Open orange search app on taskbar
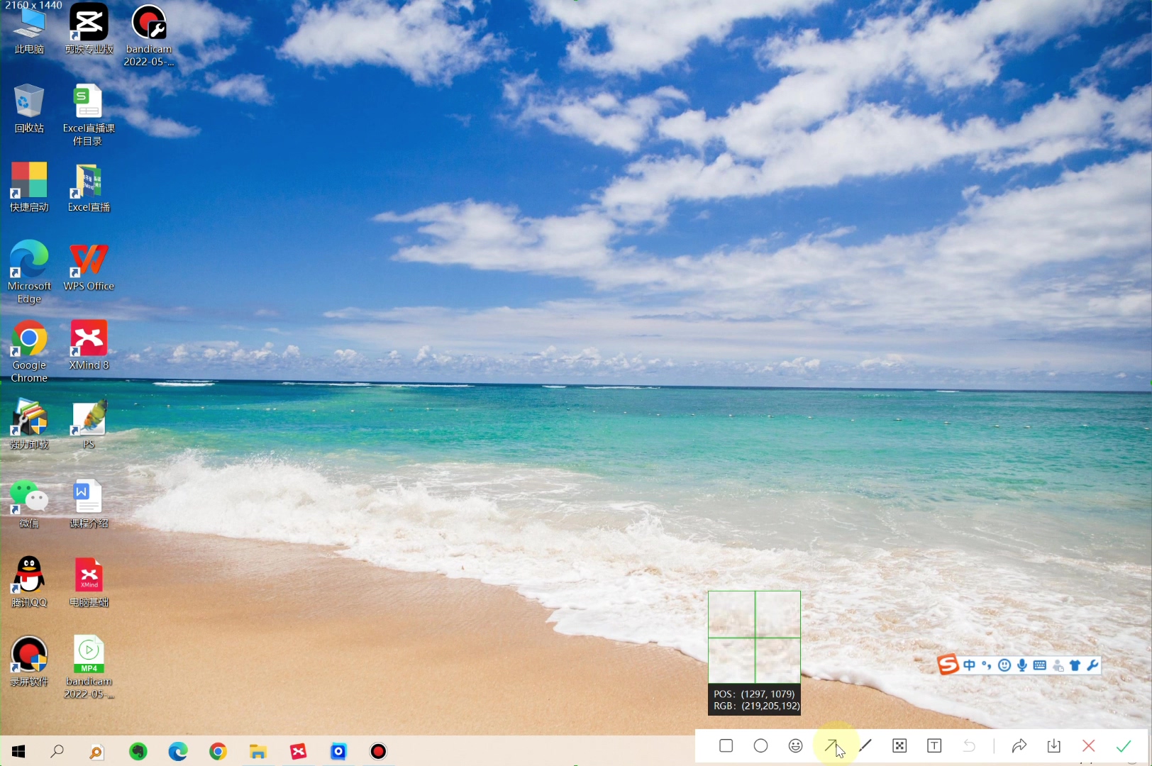The height and width of the screenshot is (766, 1152). click(96, 751)
